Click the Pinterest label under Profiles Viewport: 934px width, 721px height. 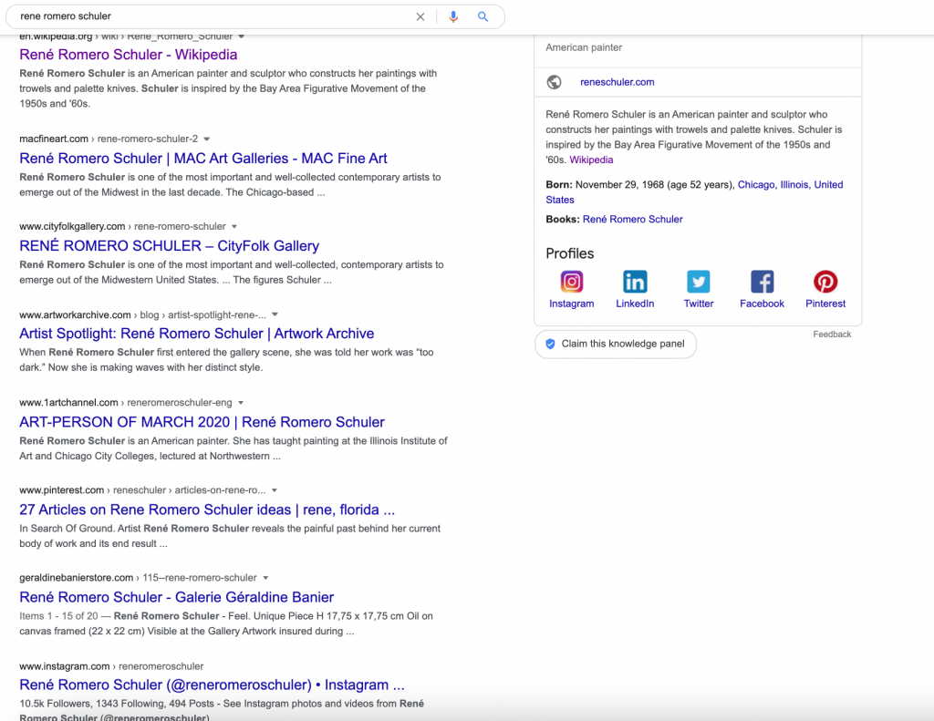click(825, 304)
